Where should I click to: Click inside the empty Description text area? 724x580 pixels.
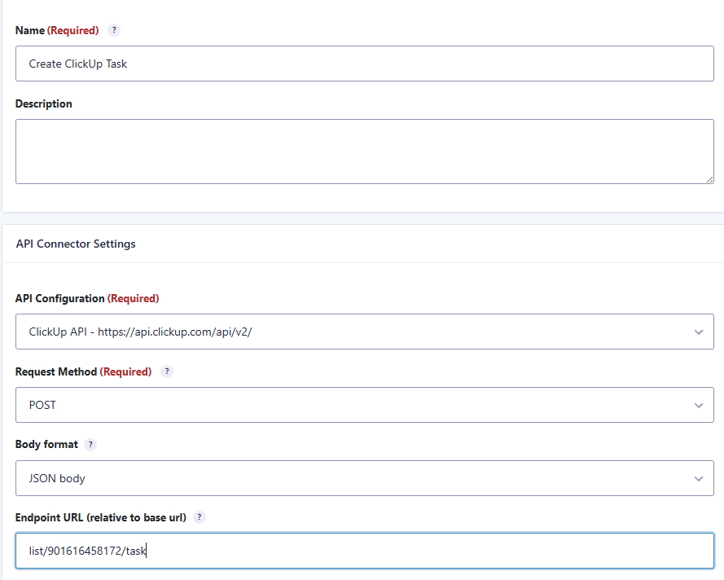tap(365, 152)
